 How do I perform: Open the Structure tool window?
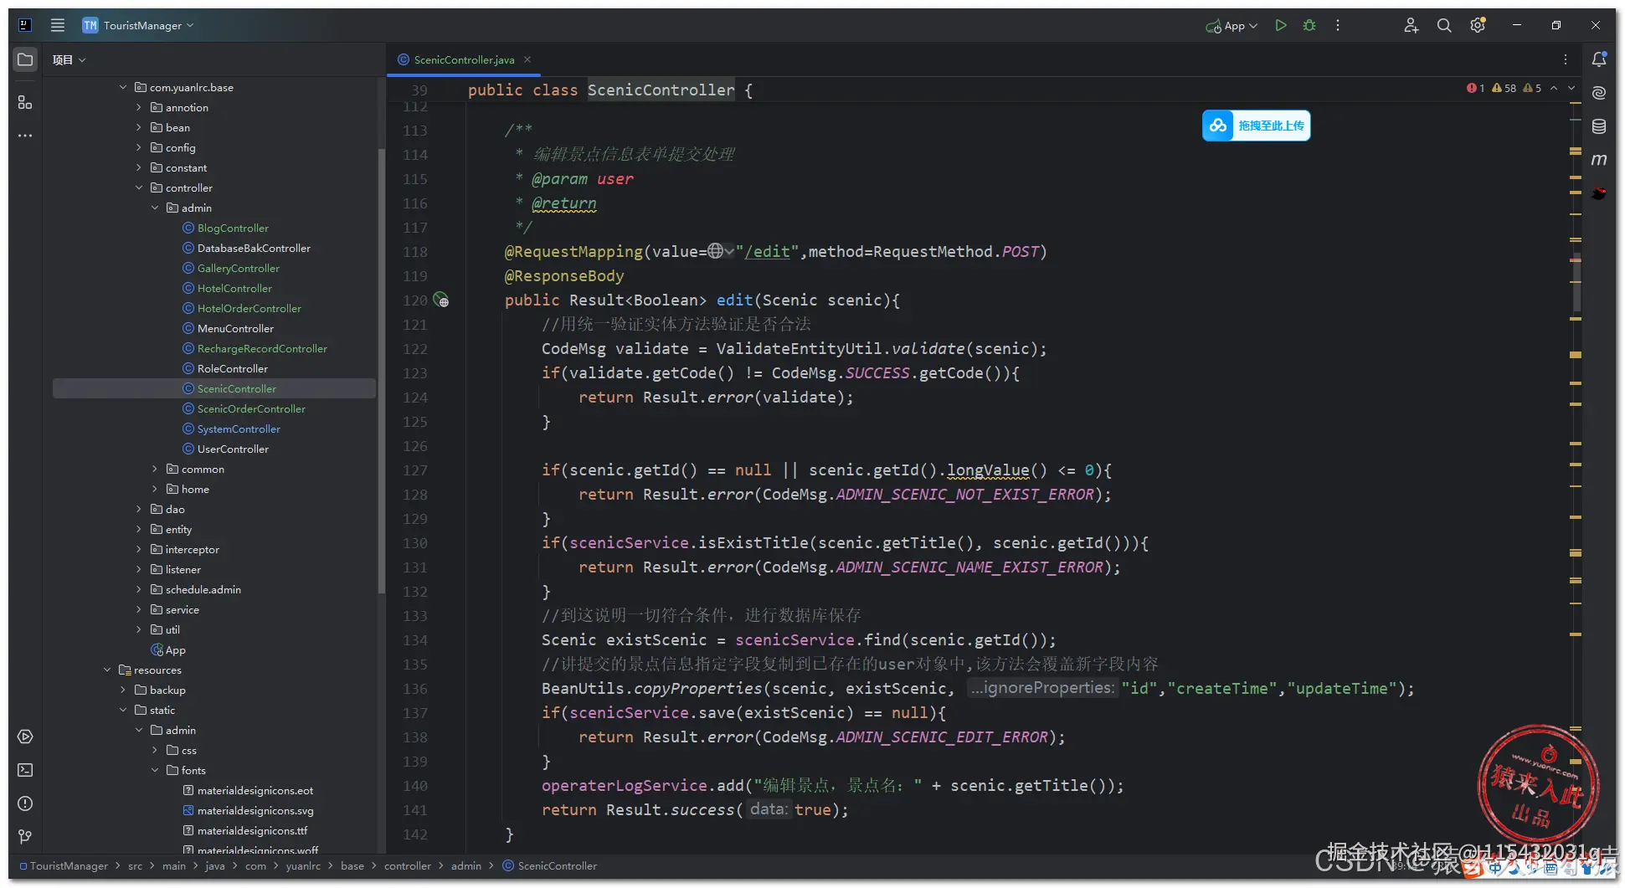click(x=25, y=102)
